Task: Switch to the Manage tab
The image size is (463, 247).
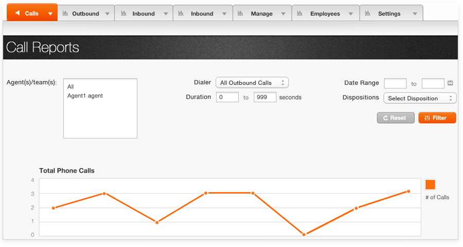Action: point(262,13)
